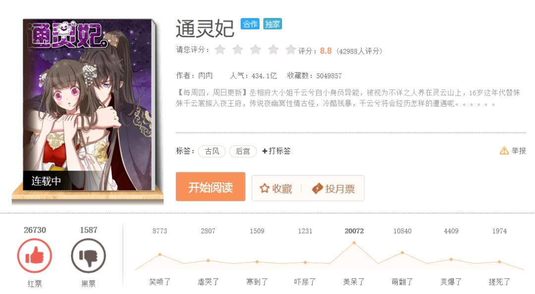Viewport: 535px width, 294px height.
Task: Rate the comic with the third star
Action: coord(256,50)
